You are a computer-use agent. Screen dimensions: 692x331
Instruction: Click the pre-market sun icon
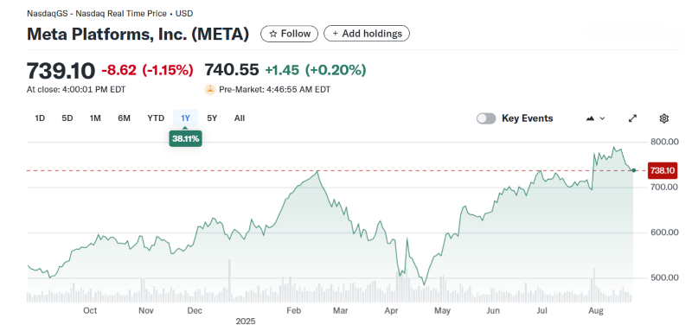209,90
